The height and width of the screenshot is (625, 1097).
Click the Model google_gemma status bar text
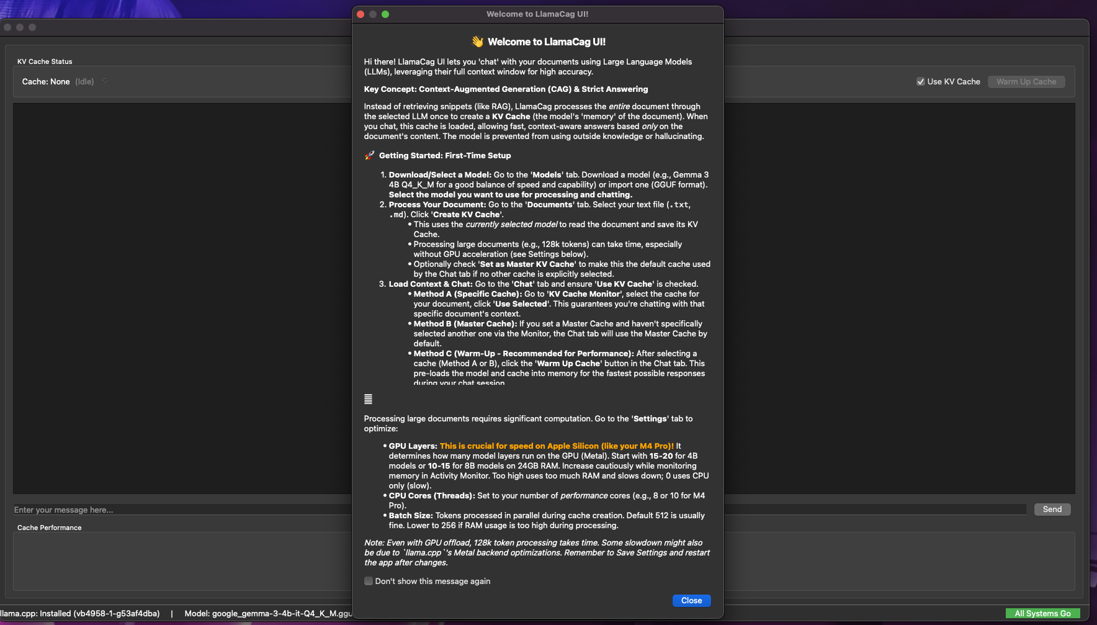coord(268,613)
